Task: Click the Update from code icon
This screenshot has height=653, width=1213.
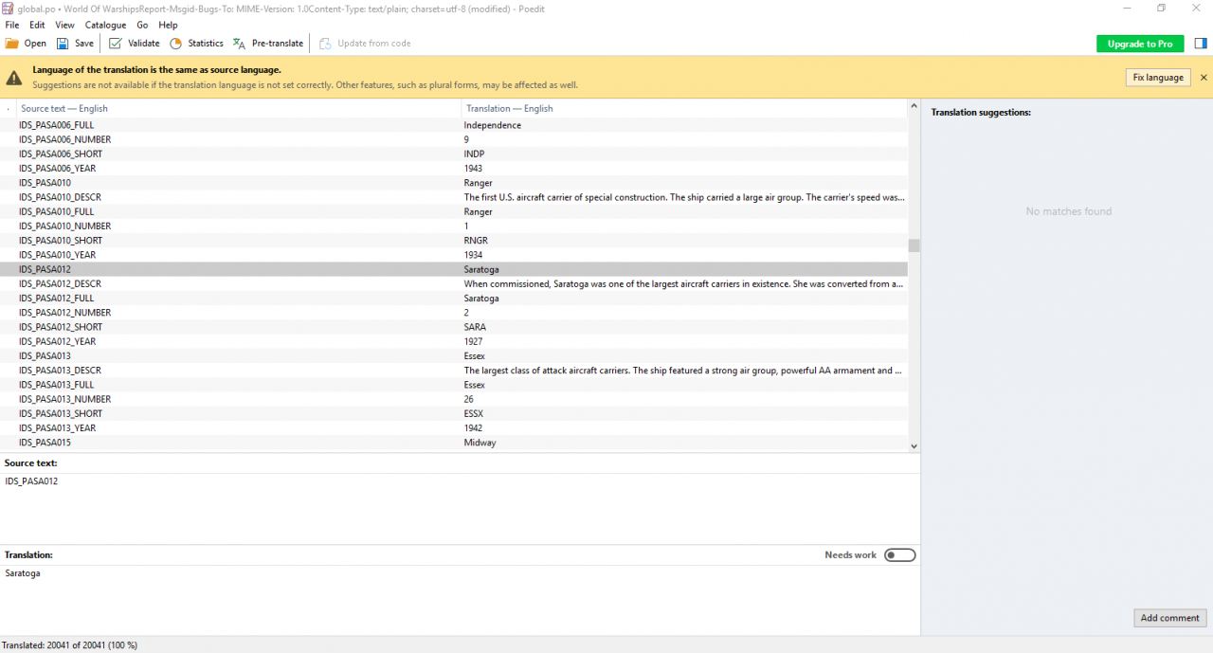Action: [x=325, y=44]
